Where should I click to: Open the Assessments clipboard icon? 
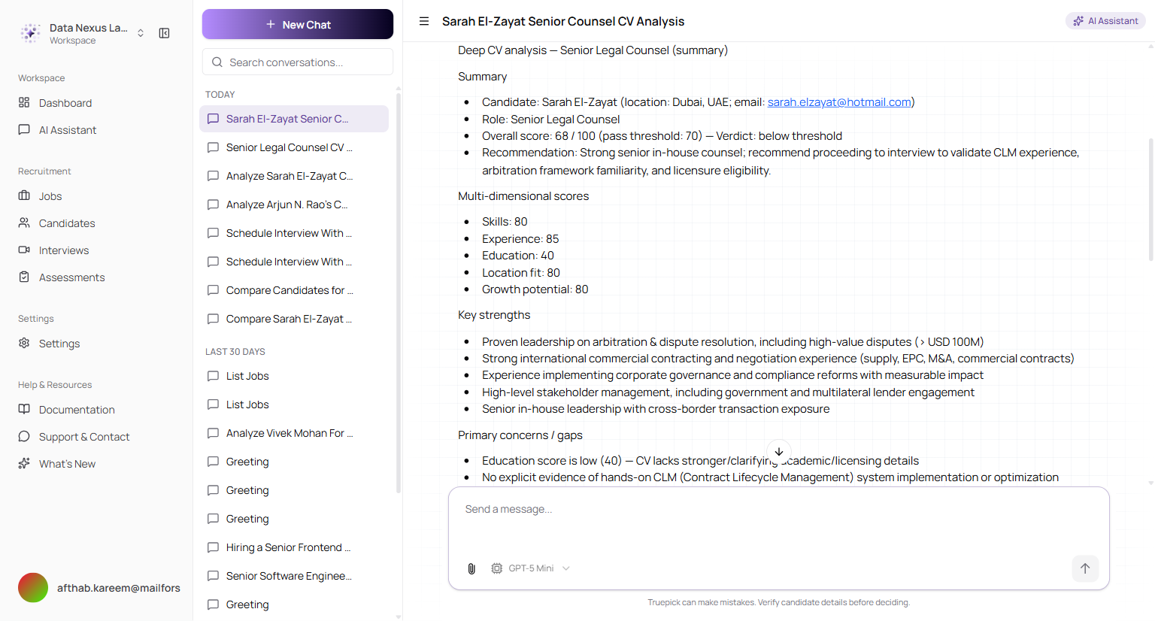(24, 277)
